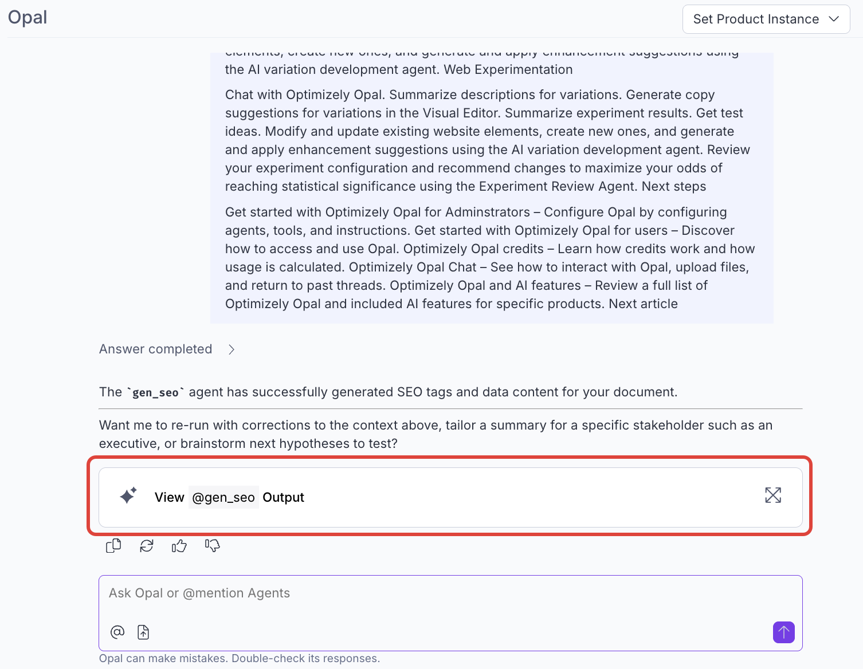This screenshot has width=863, height=669.
Task: Expand the gen_seo output to full view
Action: [773, 495]
